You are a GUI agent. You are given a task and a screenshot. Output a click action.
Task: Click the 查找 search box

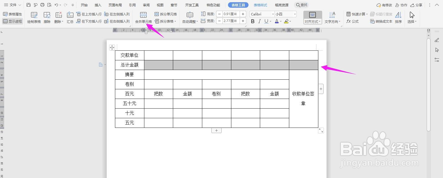click(x=302, y=5)
